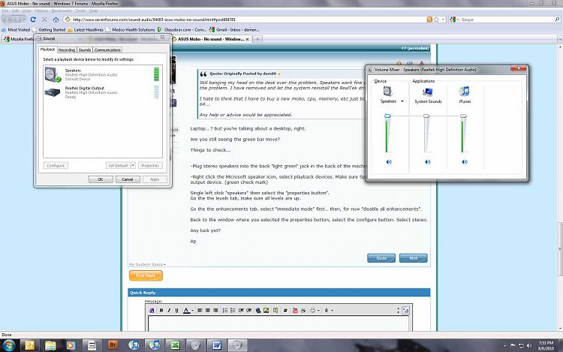Screen dimensions: 563x352
Task: Click Configure button in Sound dialog
Action: point(56,165)
